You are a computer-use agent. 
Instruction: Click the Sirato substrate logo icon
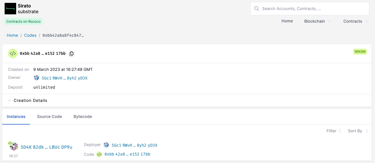click(10, 9)
